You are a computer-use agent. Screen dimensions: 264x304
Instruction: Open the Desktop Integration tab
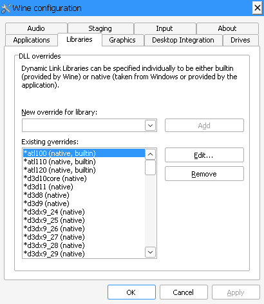tap(183, 40)
